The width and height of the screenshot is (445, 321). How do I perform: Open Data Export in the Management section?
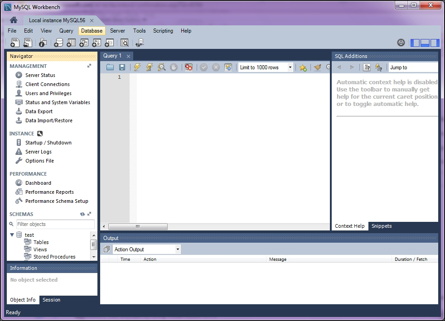(x=39, y=111)
